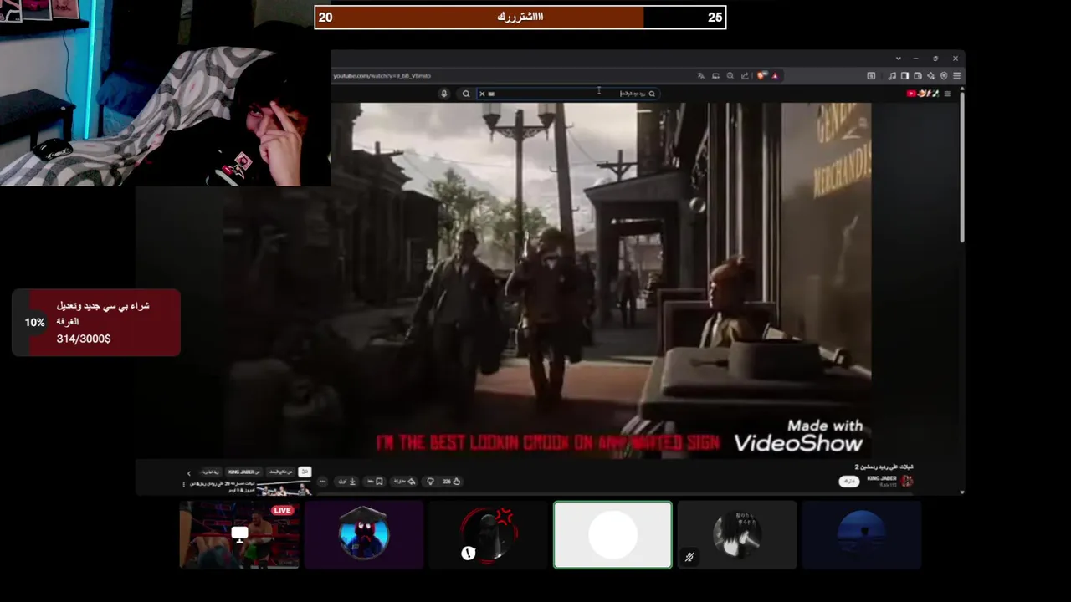
Task: Select the Spider-Man avatar participant tile
Action: [364, 534]
